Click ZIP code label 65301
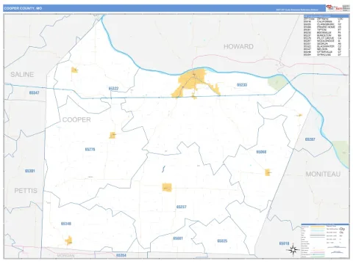Image resolution: width=353 pixels, height=264 pixels. click(x=29, y=171)
